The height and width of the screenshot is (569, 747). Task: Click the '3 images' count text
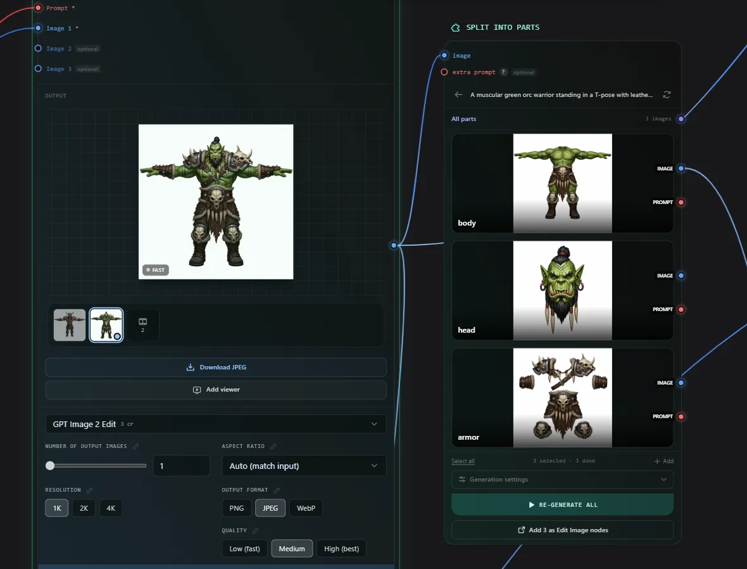coord(658,118)
